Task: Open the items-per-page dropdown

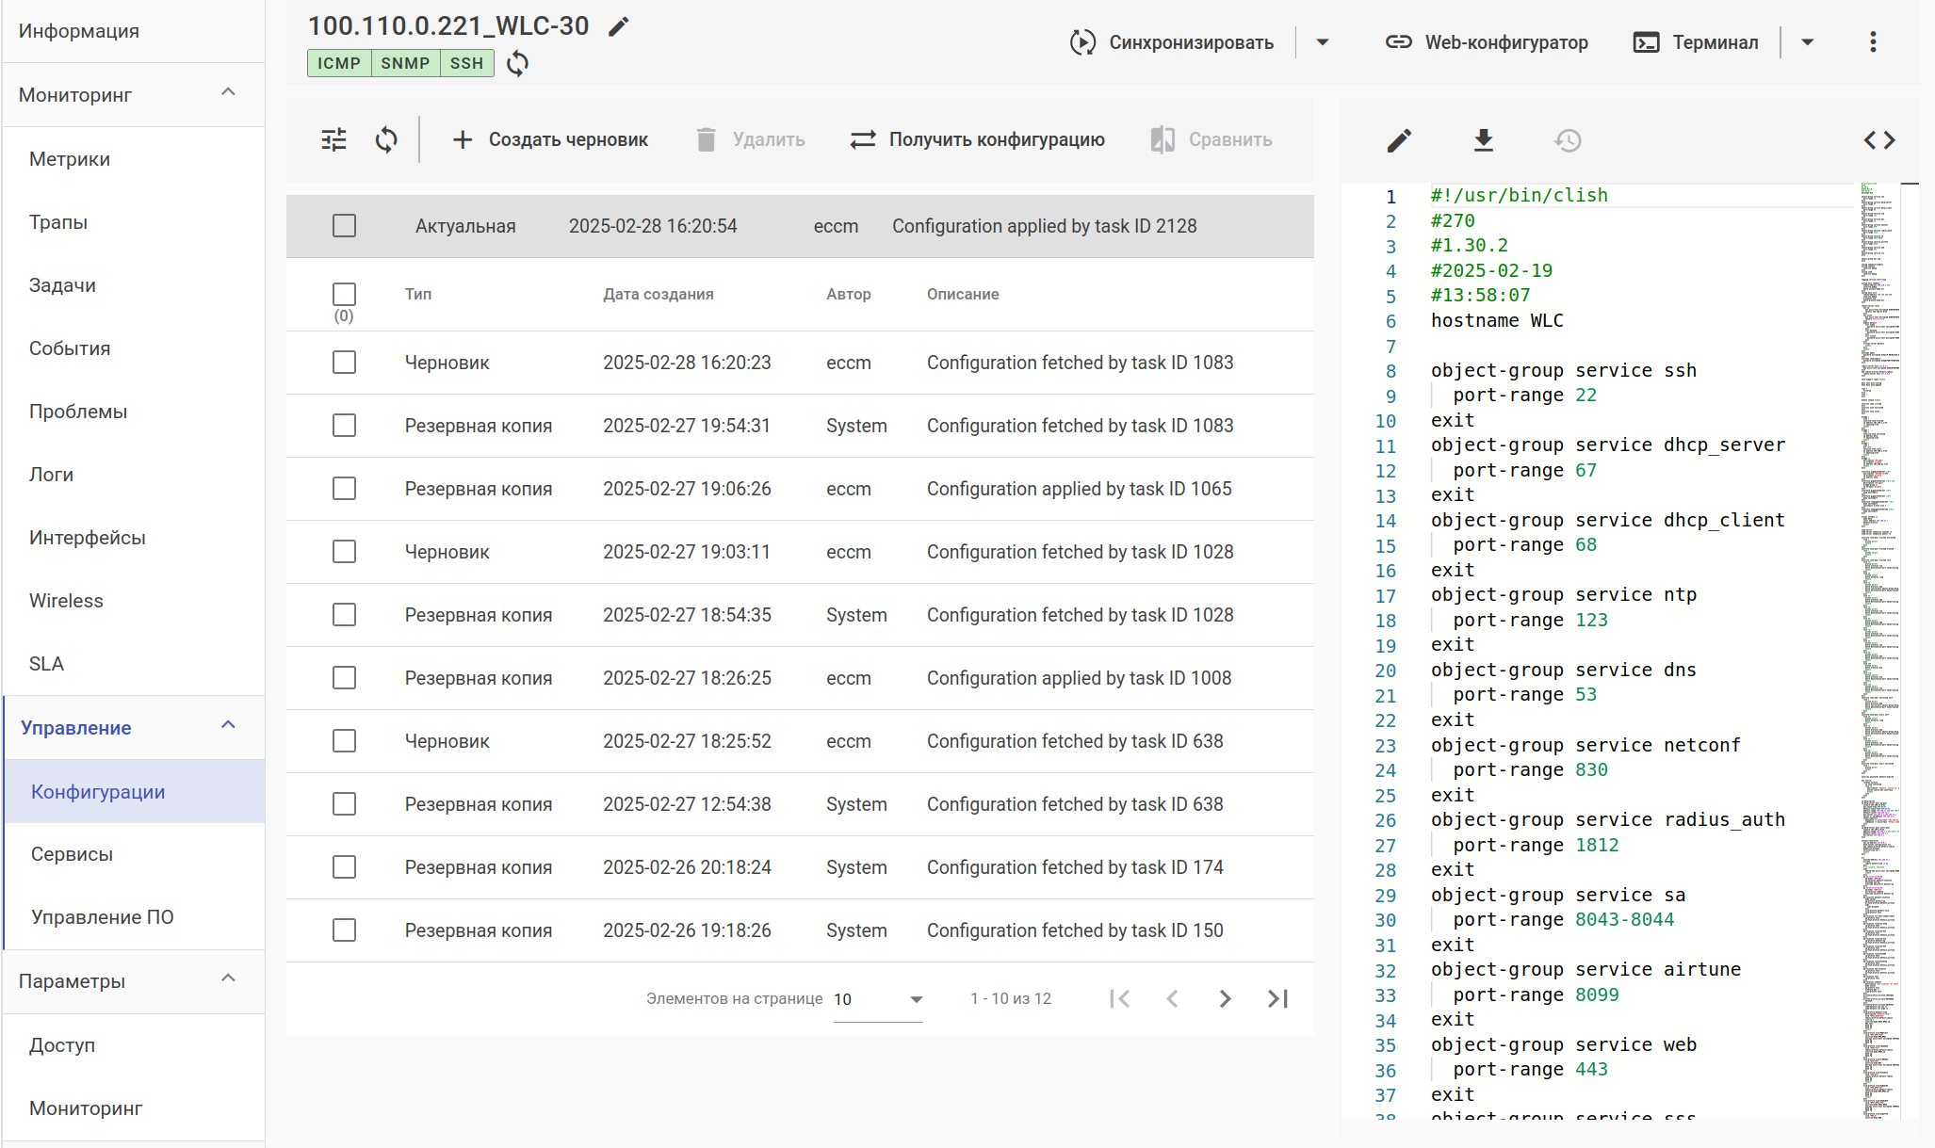Action: click(x=877, y=999)
